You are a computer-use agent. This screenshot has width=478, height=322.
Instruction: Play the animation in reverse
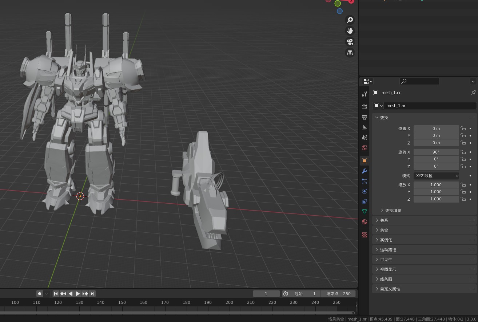[71, 294]
